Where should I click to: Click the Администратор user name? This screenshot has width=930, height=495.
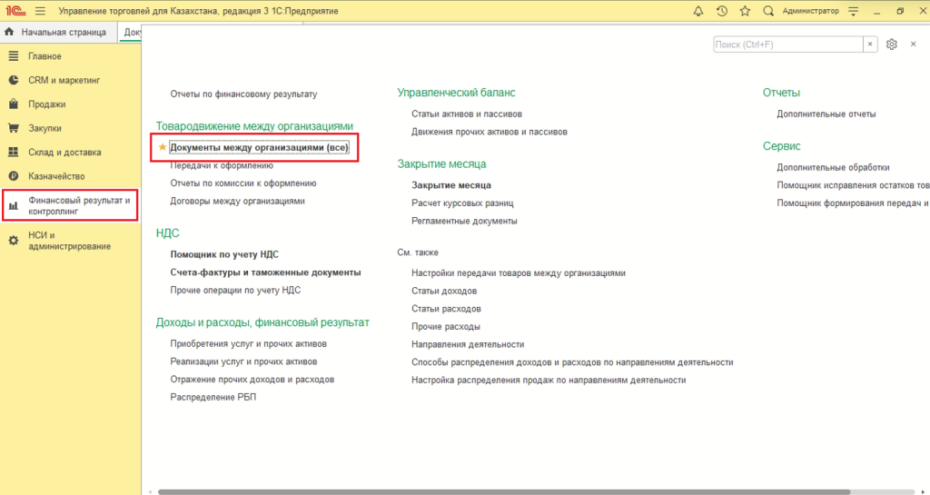[811, 11]
